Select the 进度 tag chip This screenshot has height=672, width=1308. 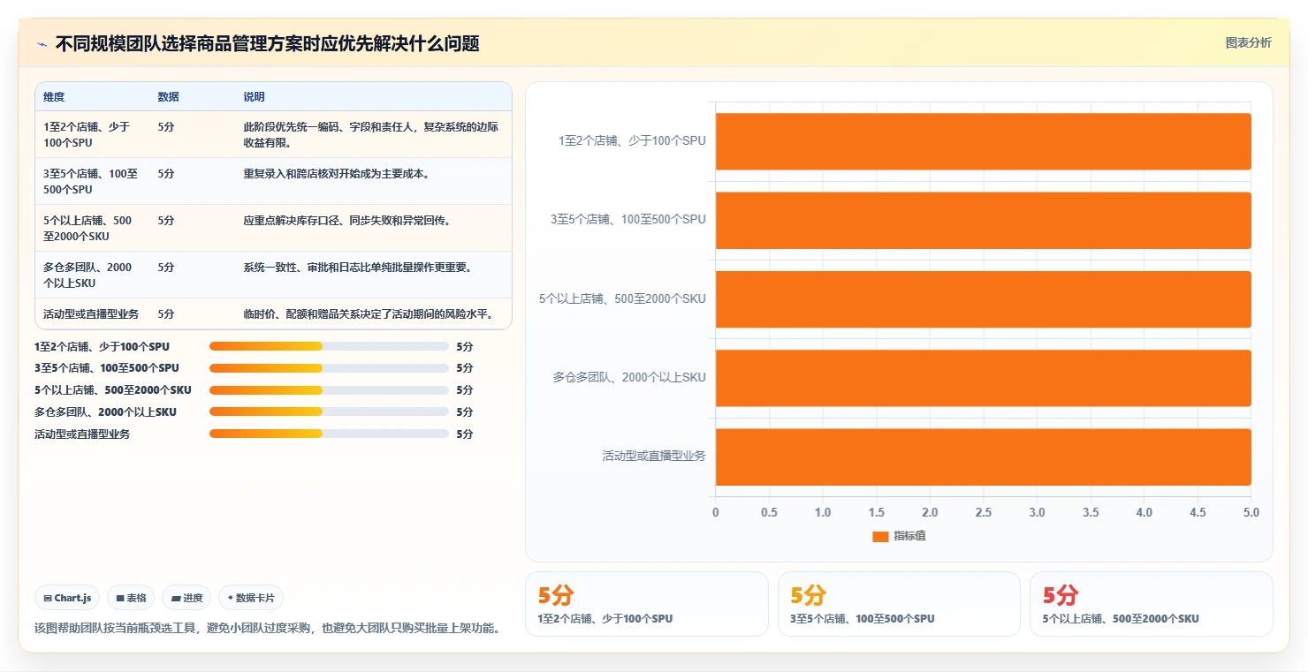tap(186, 598)
